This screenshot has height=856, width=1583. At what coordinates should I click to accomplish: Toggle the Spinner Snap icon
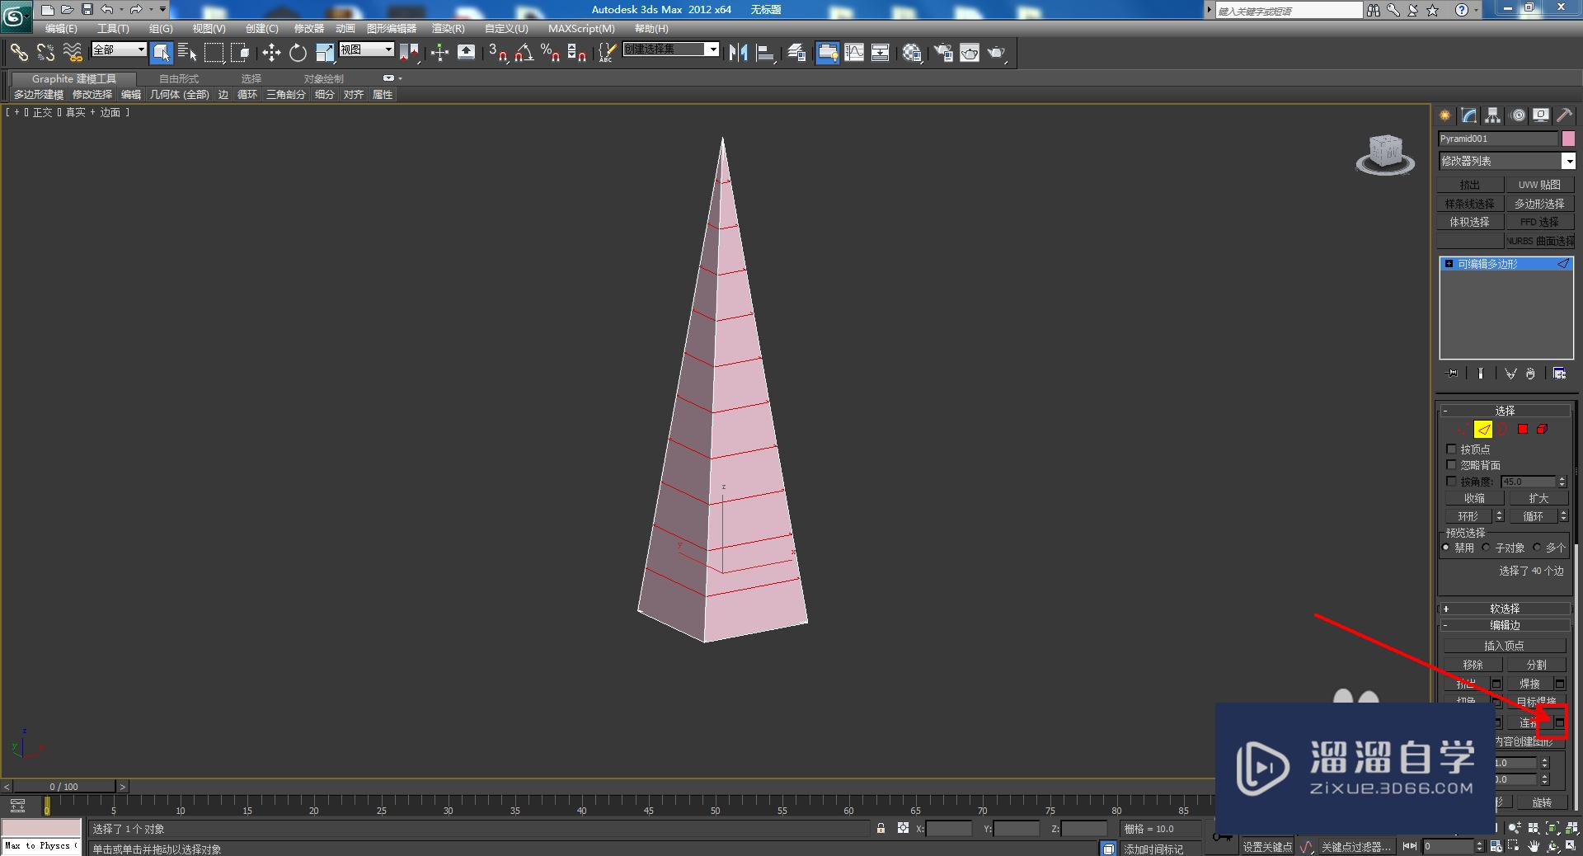click(577, 53)
